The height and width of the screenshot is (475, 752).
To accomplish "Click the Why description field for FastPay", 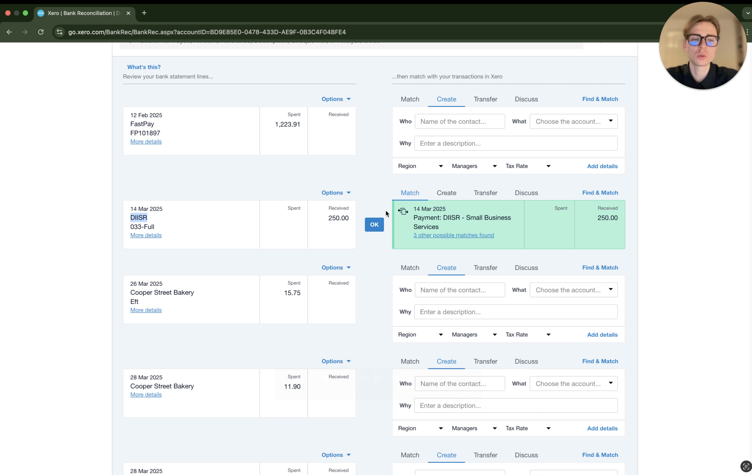I will pyautogui.click(x=516, y=143).
